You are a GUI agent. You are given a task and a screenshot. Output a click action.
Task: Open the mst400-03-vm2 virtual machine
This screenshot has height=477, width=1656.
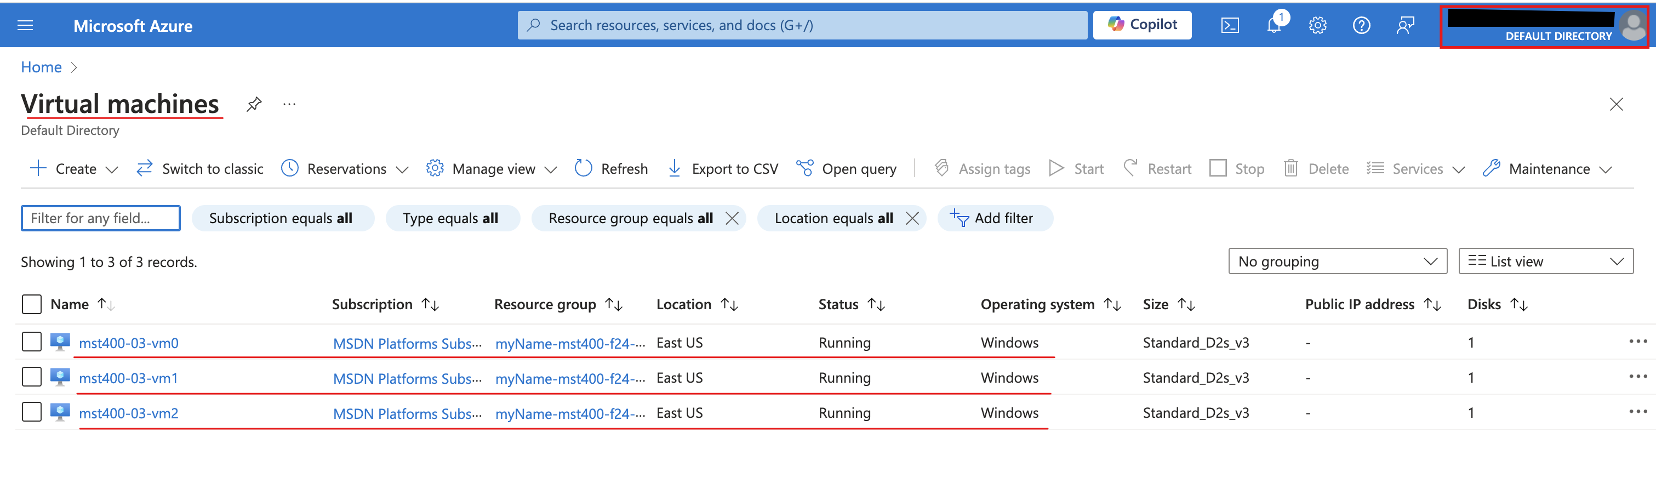coord(129,413)
